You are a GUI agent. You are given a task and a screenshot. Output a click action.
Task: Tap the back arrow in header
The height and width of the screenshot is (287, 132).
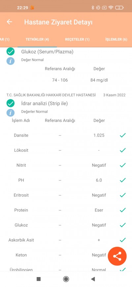click(10, 22)
